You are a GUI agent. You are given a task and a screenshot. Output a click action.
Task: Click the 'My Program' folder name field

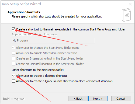pos(53,40)
